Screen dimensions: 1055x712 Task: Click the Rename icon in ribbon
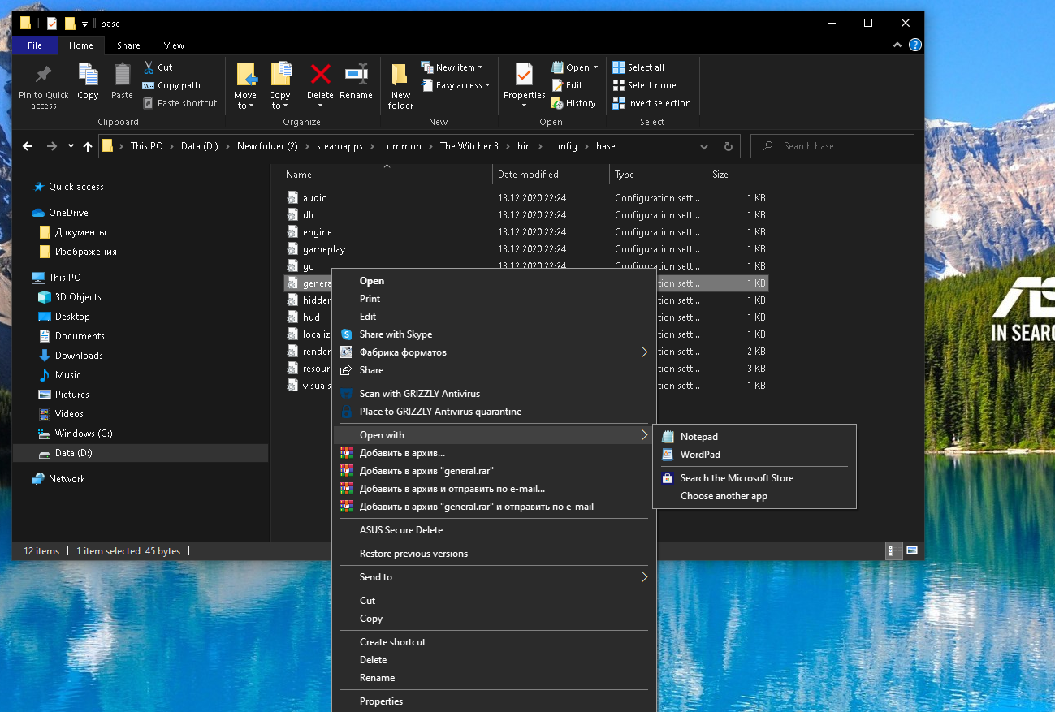(356, 75)
